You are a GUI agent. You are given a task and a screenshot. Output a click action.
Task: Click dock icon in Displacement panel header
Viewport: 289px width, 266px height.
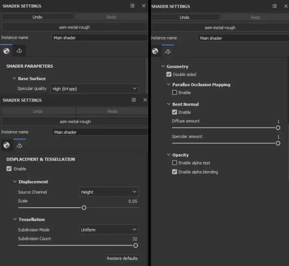tap(133, 100)
